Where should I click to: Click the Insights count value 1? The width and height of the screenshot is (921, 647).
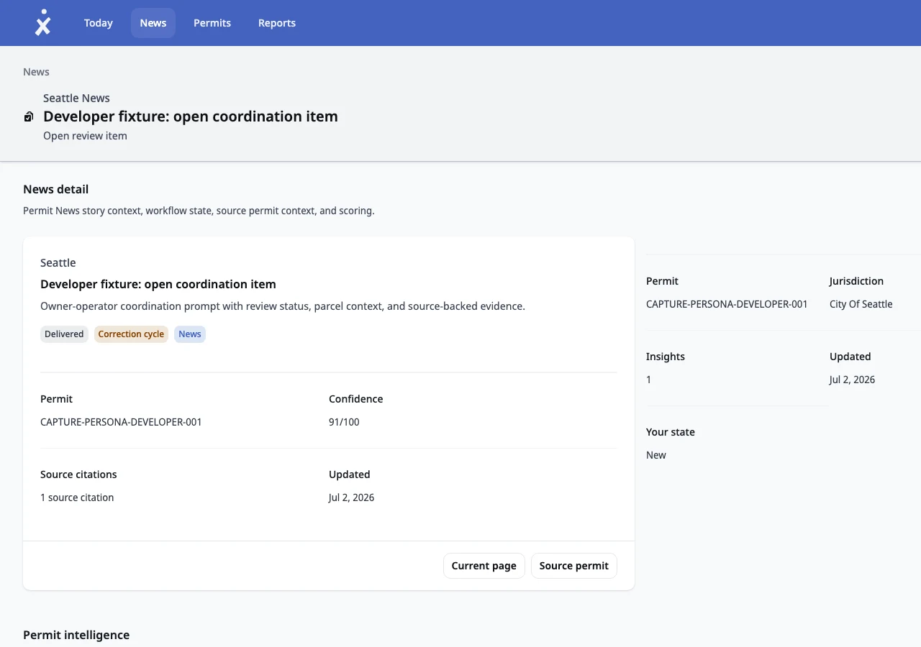pos(649,380)
